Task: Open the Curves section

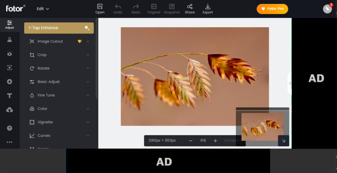Action: click(x=59, y=136)
